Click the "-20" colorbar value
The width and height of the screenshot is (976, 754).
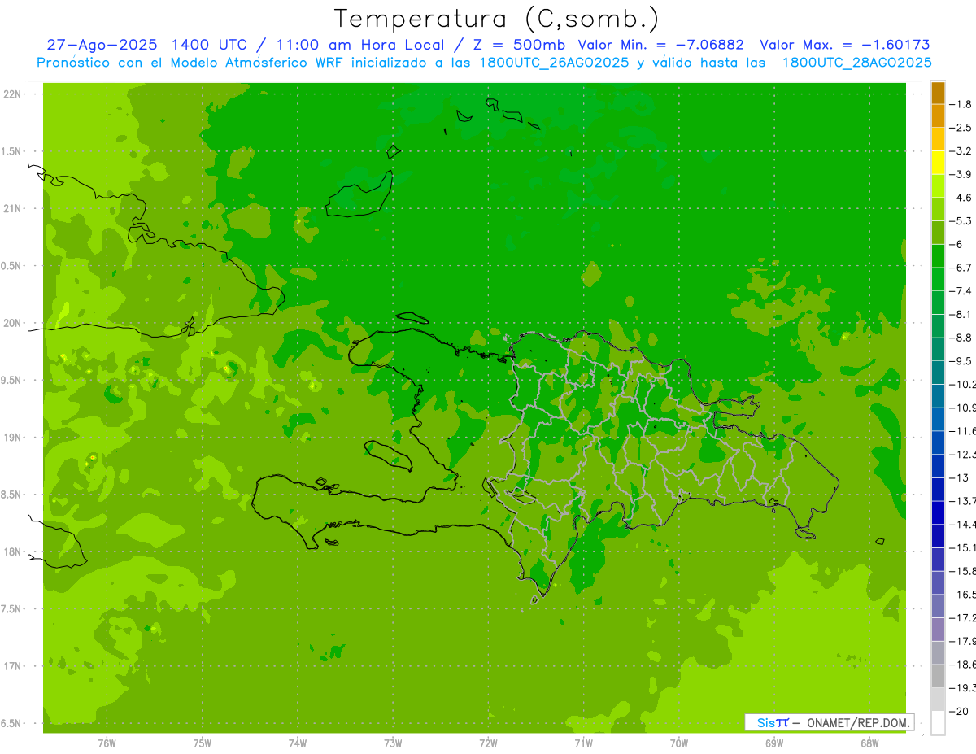coord(959,711)
